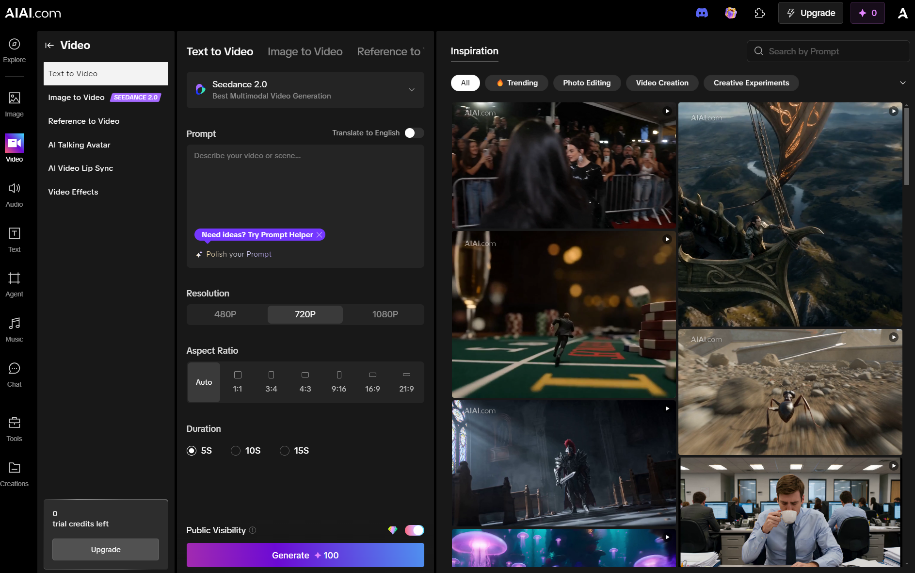Select the Video camera sidebar icon

[14, 143]
